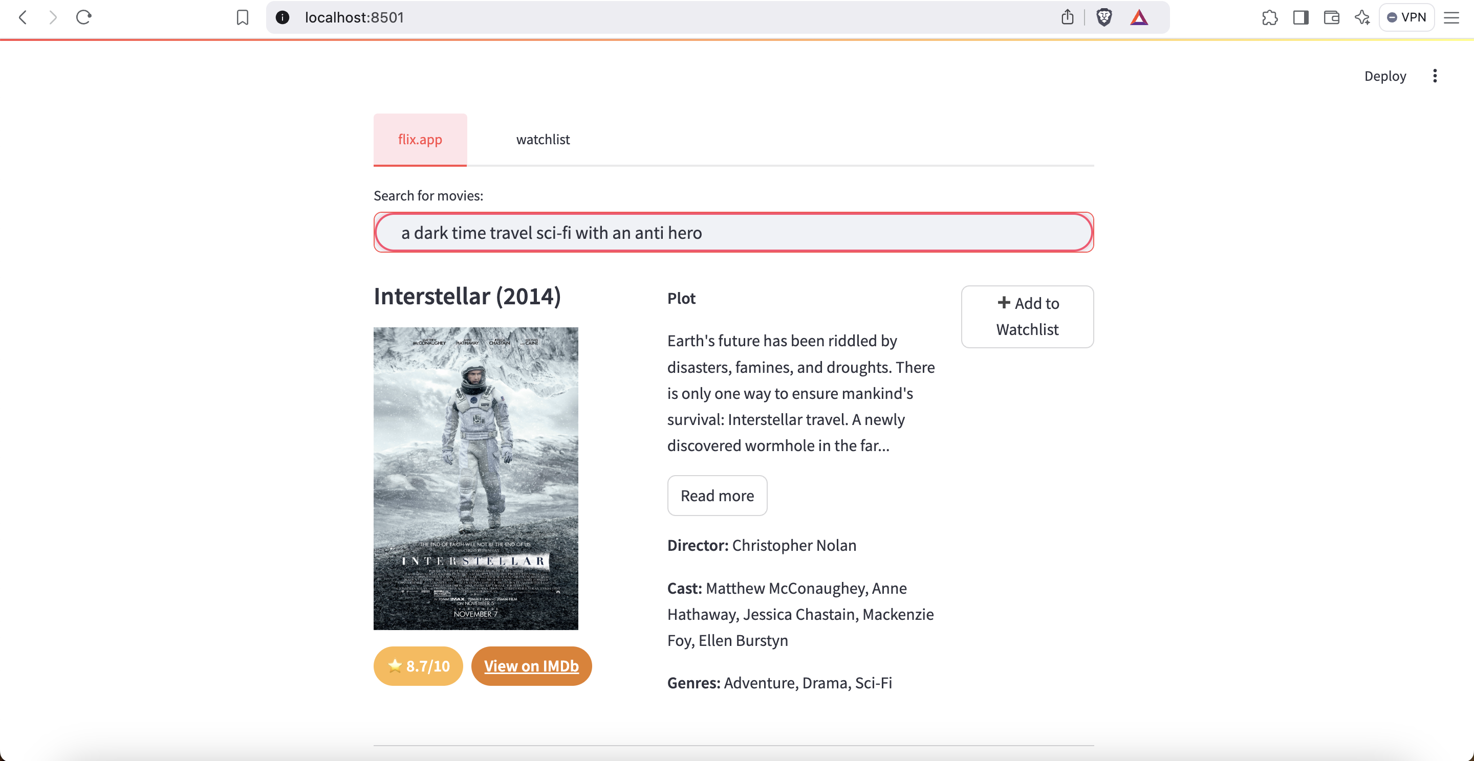Expand plot with Read more

click(717, 495)
